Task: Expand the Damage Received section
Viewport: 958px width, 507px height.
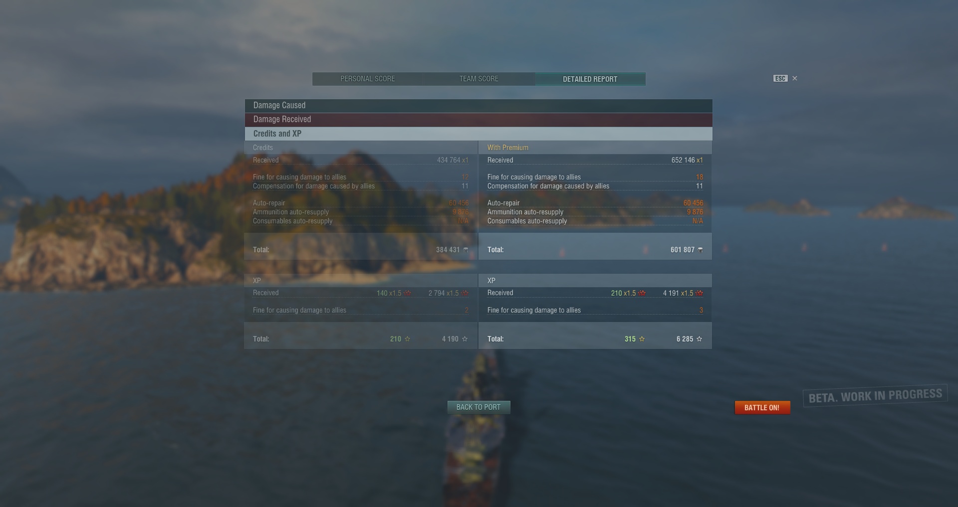Action: [479, 120]
